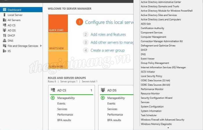Open Component Services from Tools menu
203x130 pixels.
152,32
